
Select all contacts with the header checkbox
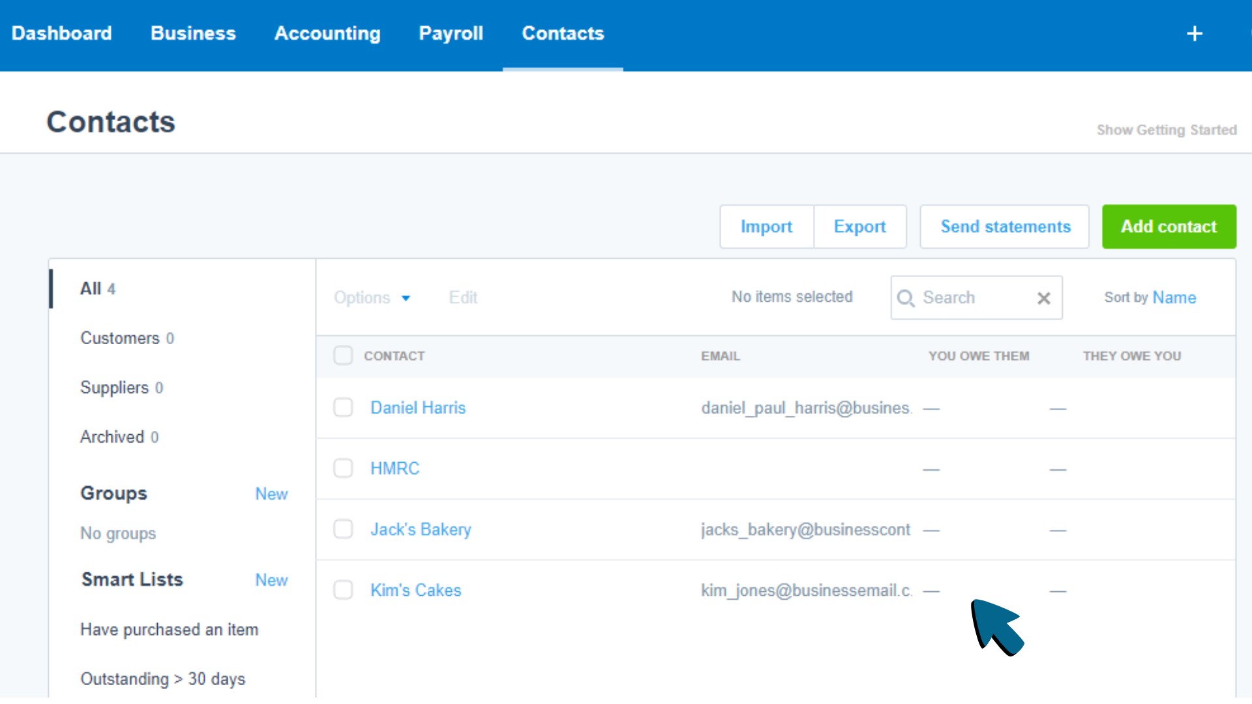343,355
